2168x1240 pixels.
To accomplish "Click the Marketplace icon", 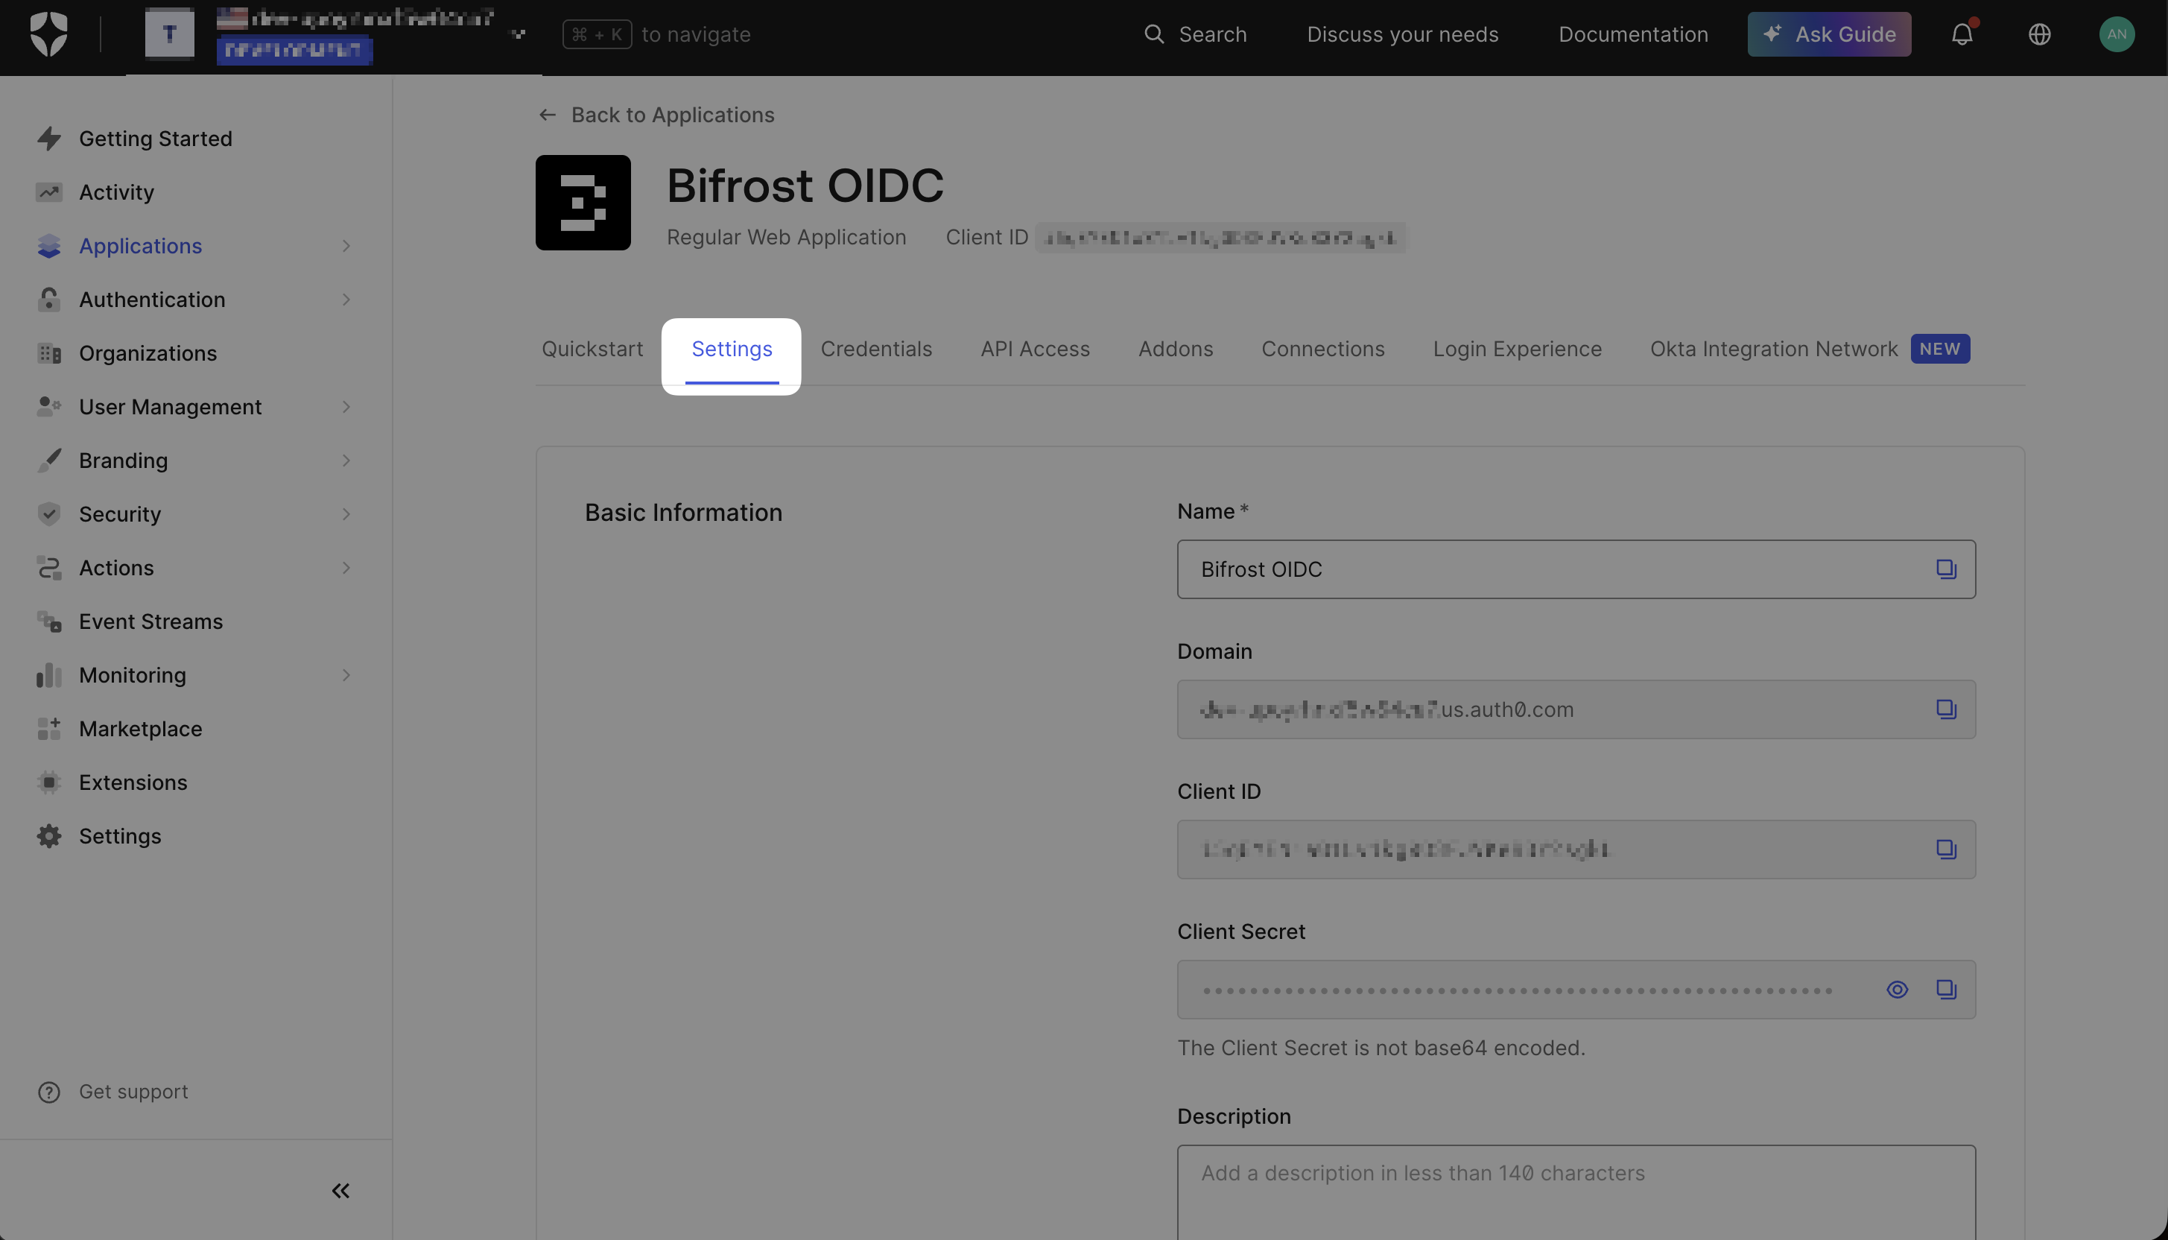I will point(48,729).
